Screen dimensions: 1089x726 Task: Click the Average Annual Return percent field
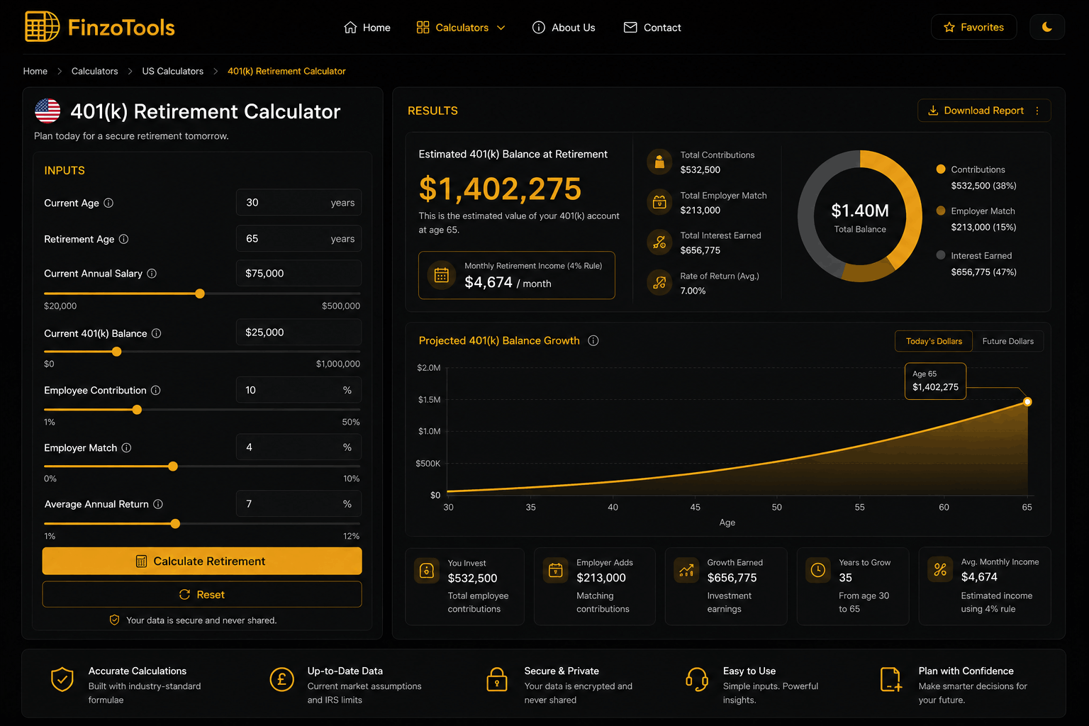coord(298,503)
